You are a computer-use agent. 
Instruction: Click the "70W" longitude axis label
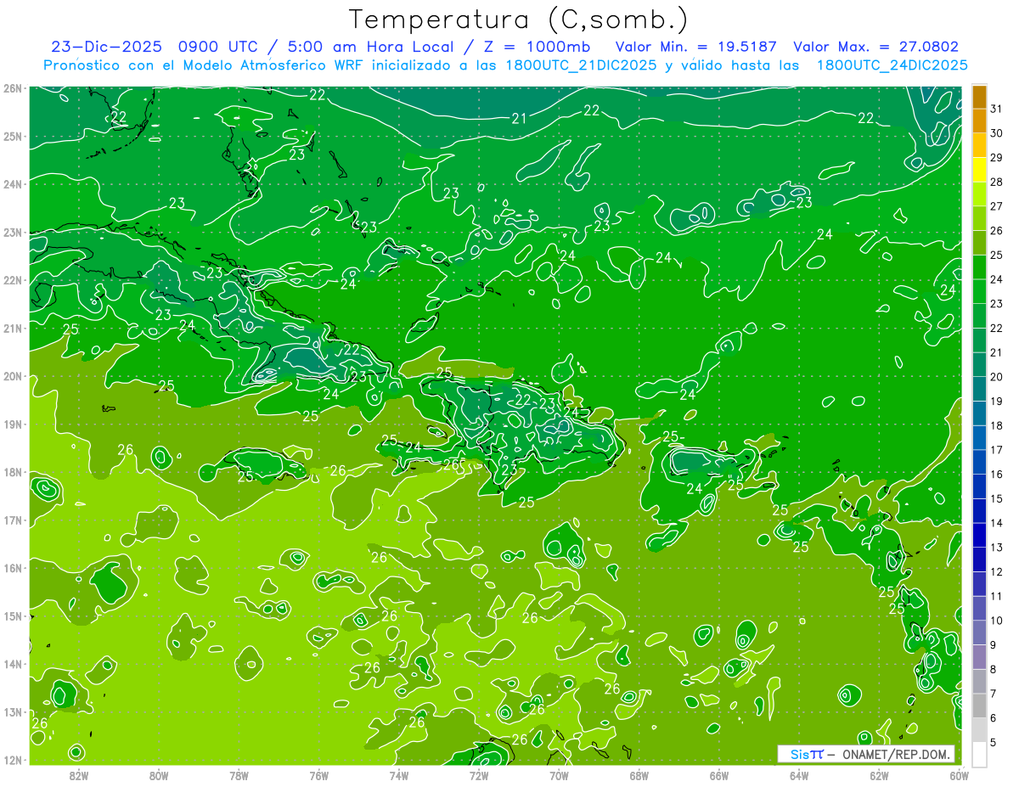pyautogui.click(x=559, y=774)
